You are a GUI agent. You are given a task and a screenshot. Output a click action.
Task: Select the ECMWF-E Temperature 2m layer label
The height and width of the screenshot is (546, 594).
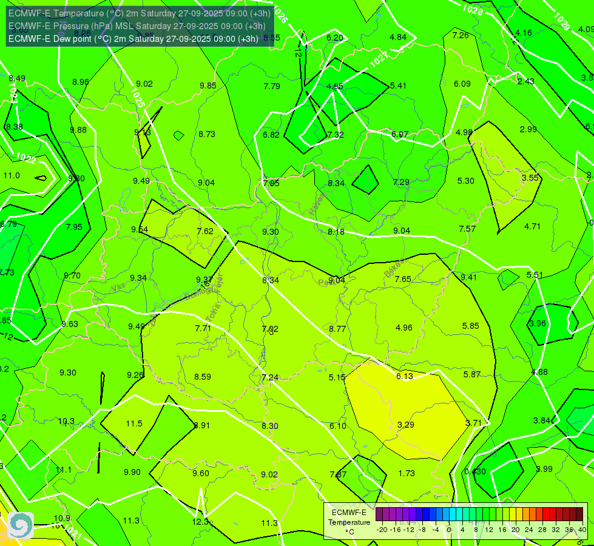(140, 13)
